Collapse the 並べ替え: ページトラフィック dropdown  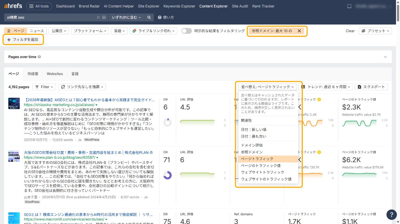(267, 87)
